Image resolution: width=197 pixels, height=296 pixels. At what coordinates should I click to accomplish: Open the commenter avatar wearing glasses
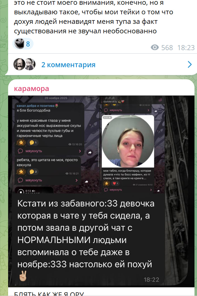click(x=19, y=64)
